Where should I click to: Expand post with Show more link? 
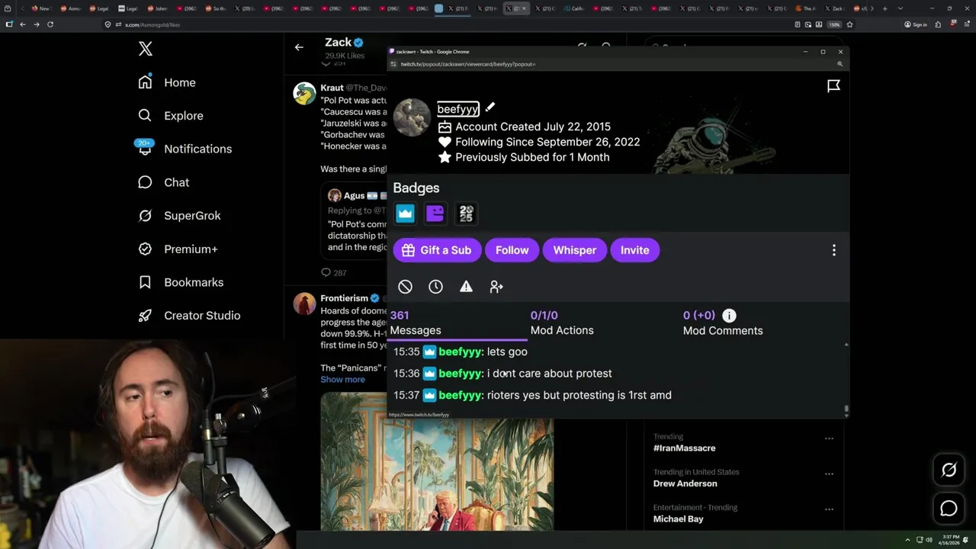pyautogui.click(x=342, y=380)
